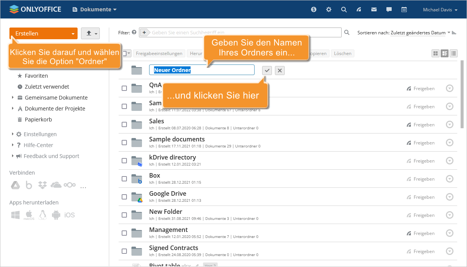
Task: Connect a Box account under Verbinden
Action: 29,185
